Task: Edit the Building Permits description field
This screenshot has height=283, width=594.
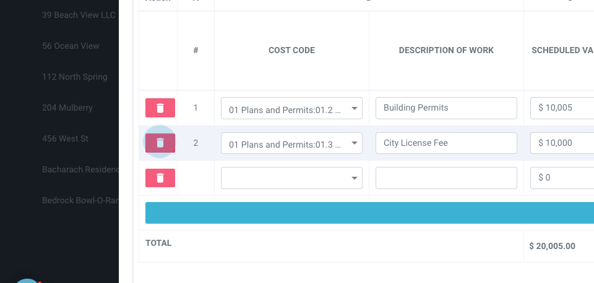Action: click(446, 108)
